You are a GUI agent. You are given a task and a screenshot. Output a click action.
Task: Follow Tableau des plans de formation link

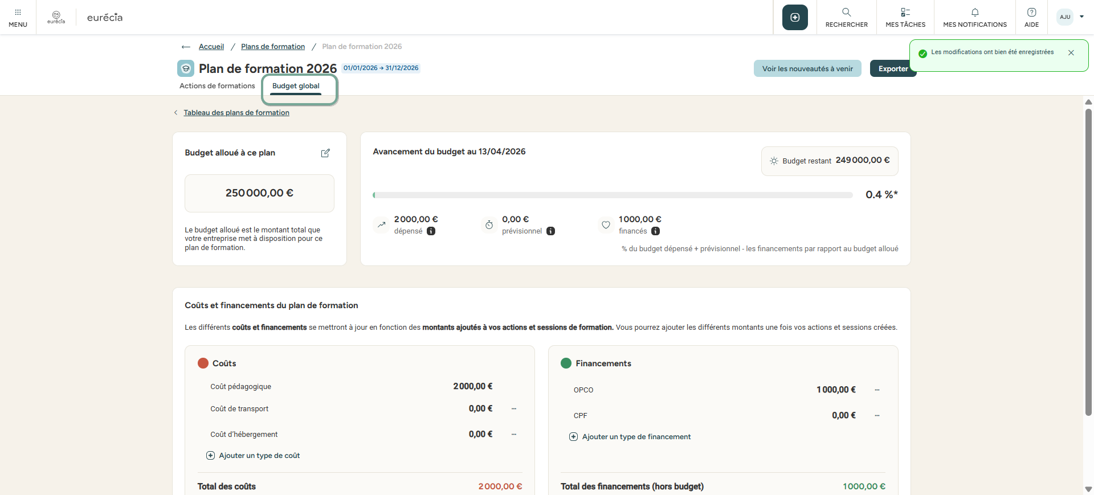coord(236,113)
